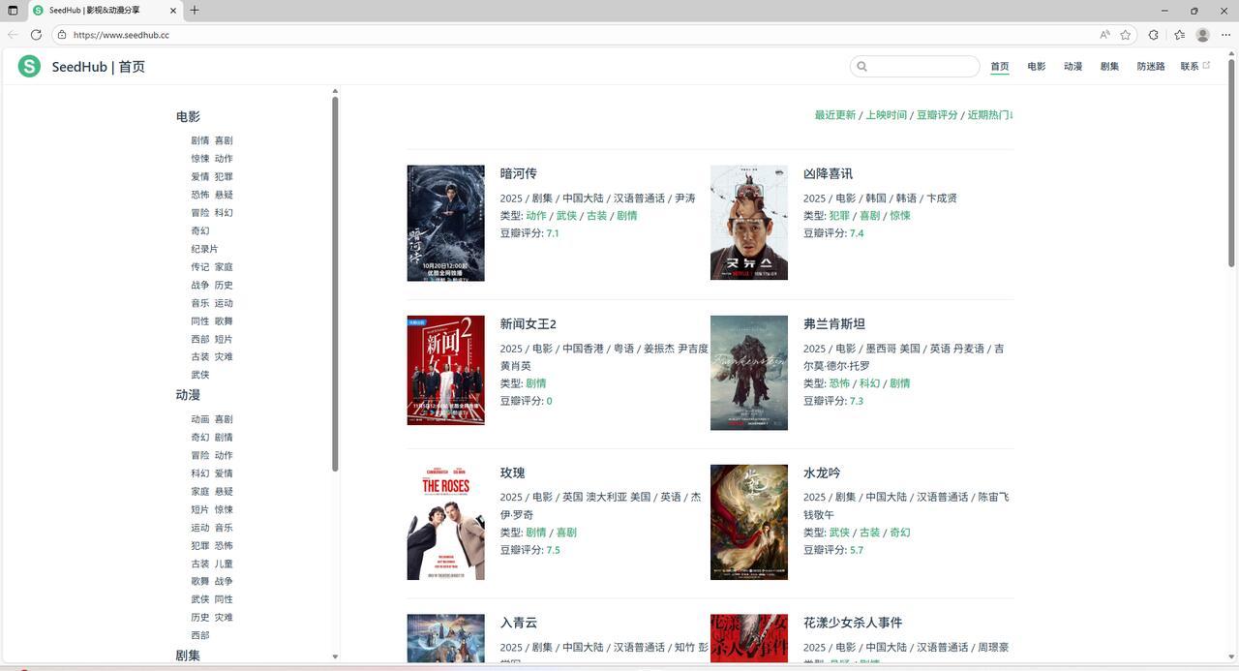
Task: Select 纪录片 in sidebar movie categories
Action: [204, 249]
